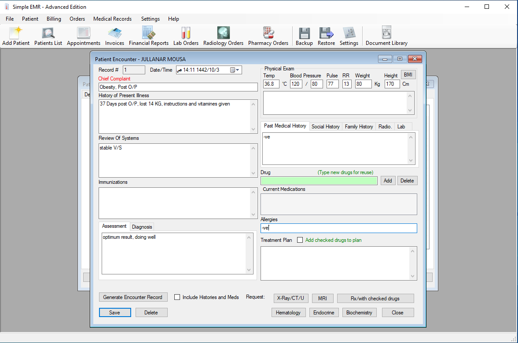Switch to the Social History tab
518x343 pixels.
(x=326, y=126)
